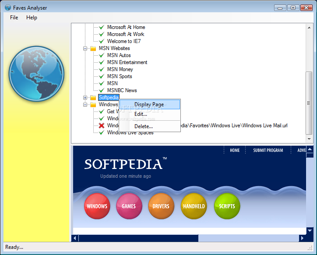This screenshot has width=317, height=255.
Task: Open the Help menu
Action: tap(32, 18)
